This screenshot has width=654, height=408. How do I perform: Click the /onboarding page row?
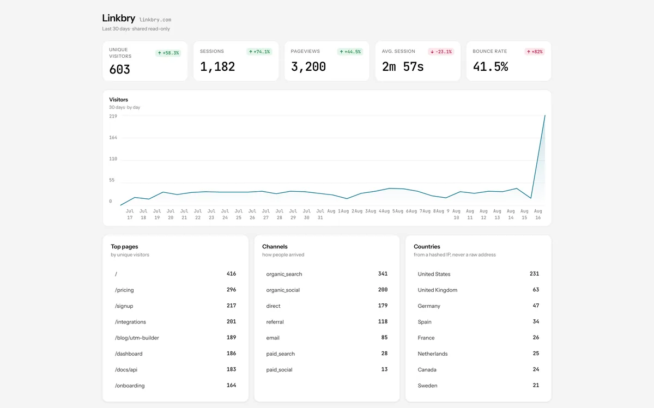click(175, 385)
